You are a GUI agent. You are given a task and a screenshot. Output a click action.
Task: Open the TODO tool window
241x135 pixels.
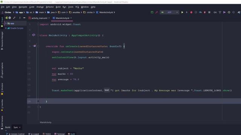pyautogui.click(x=47, y=134)
